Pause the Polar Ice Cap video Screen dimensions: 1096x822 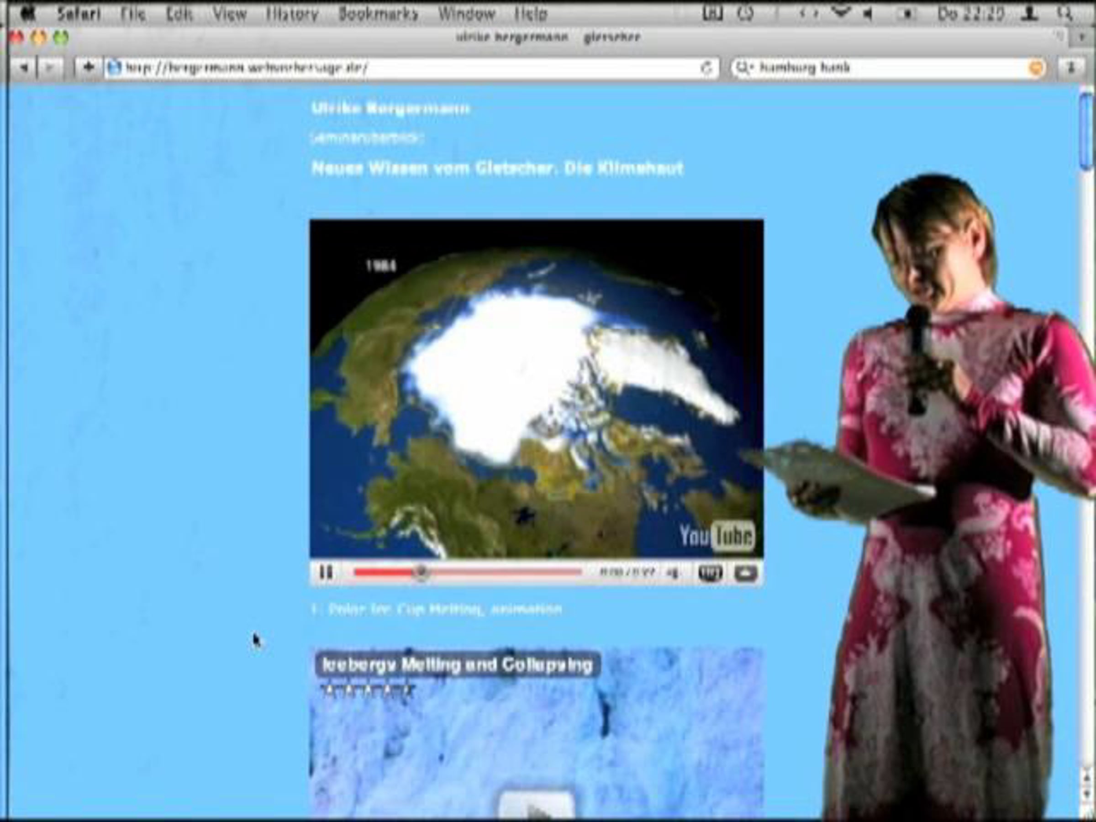click(326, 573)
